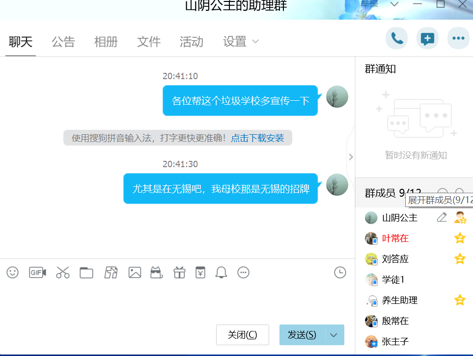Click the star badge beside 刘答应
This screenshot has width=473, height=356.
(460, 259)
